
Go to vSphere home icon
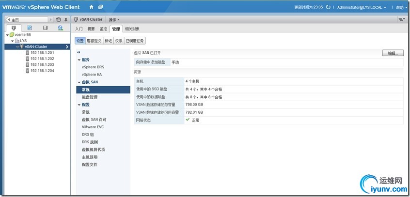(x=91, y=7)
